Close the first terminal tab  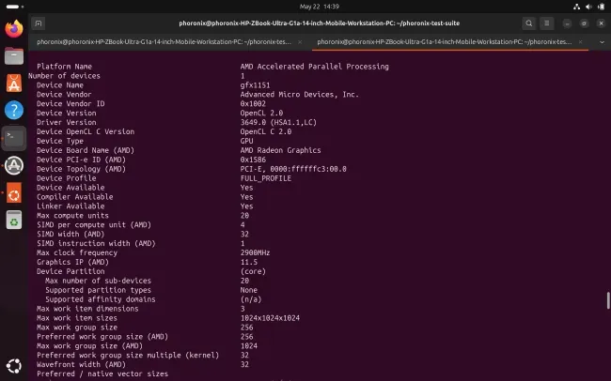point(300,42)
